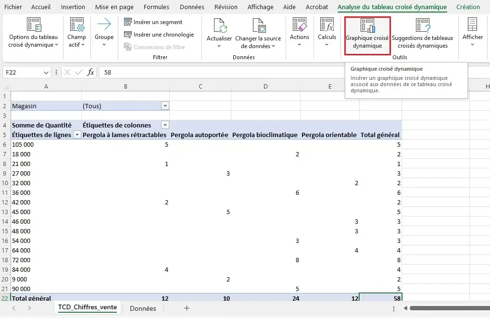Image resolution: width=490 pixels, height=318 pixels.
Task: Insert a segment with Insérer un segment
Action: point(154,22)
